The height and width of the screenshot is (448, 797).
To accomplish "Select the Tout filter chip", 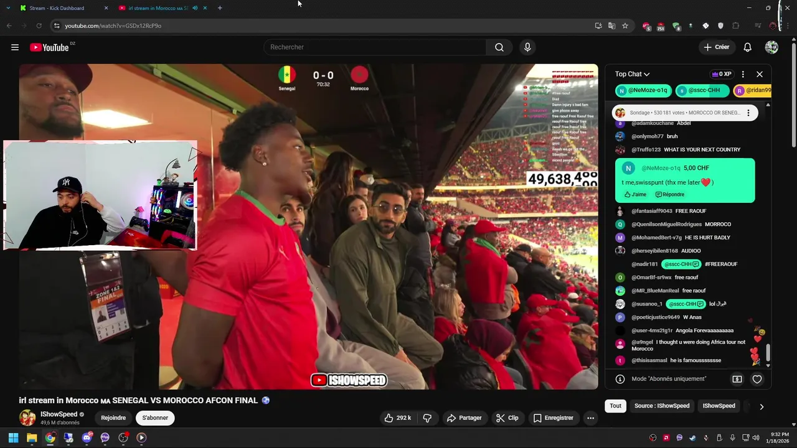I will point(615,406).
